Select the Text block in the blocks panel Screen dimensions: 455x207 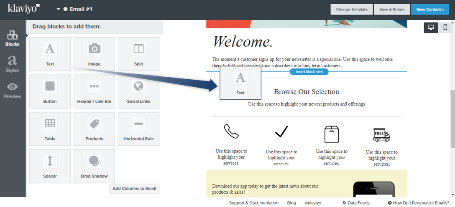tap(50, 54)
